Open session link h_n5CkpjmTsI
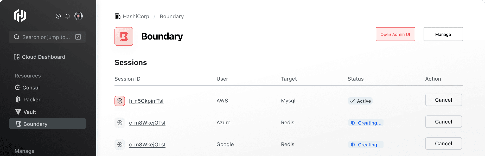Viewport: 485px width, 156px height. point(146,101)
